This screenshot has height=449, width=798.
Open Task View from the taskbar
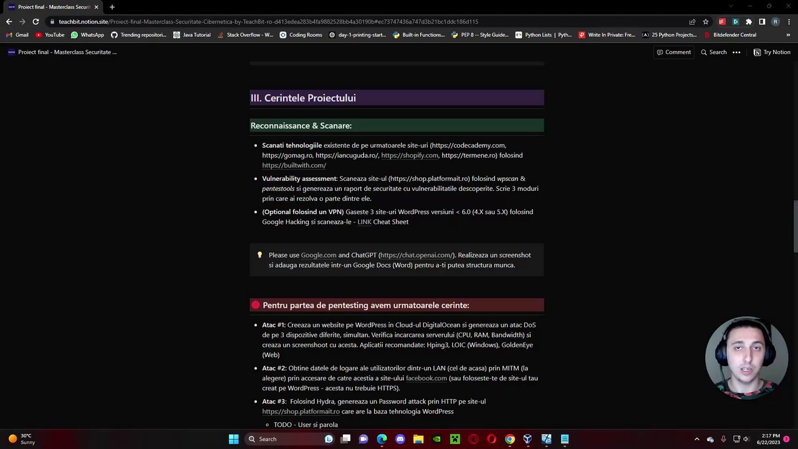(345, 439)
